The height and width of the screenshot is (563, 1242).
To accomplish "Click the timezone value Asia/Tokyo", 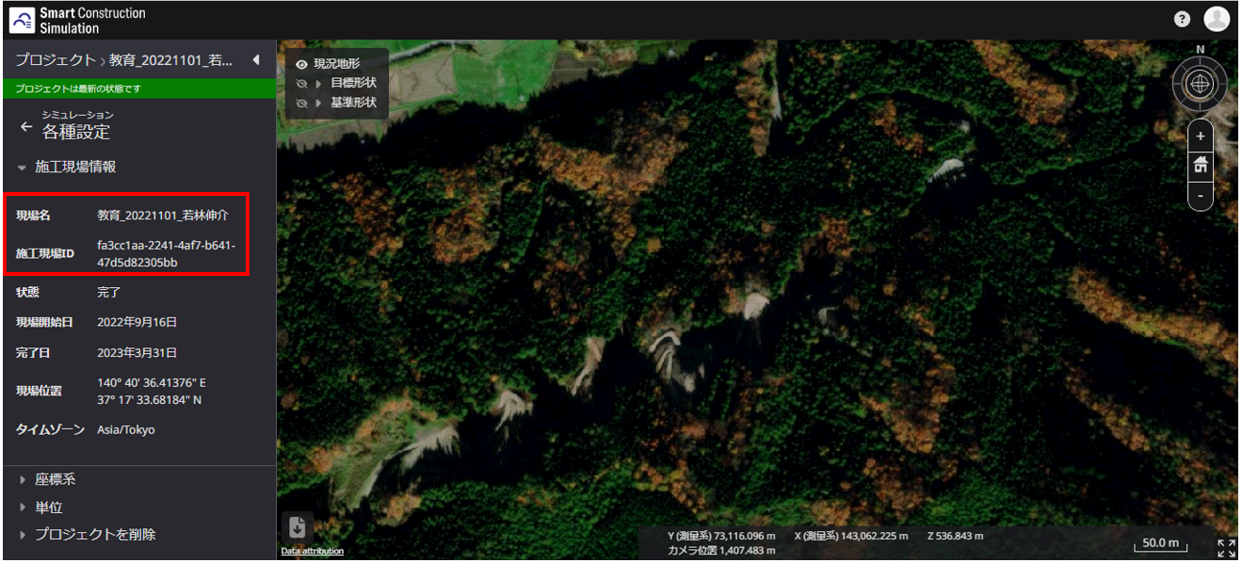I will click(126, 430).
